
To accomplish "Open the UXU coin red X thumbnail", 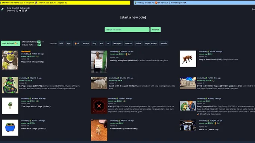I will [99, 106].
